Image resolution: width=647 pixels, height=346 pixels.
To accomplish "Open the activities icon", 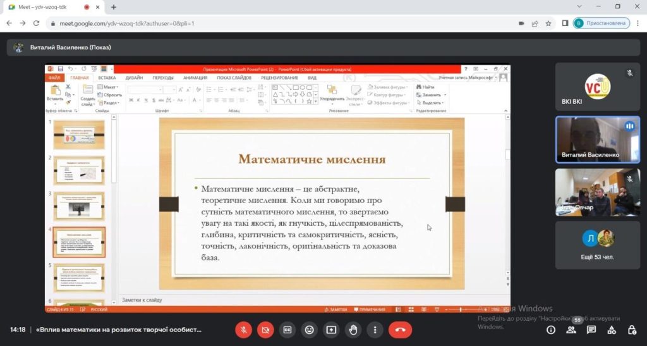I will [612, 330].
